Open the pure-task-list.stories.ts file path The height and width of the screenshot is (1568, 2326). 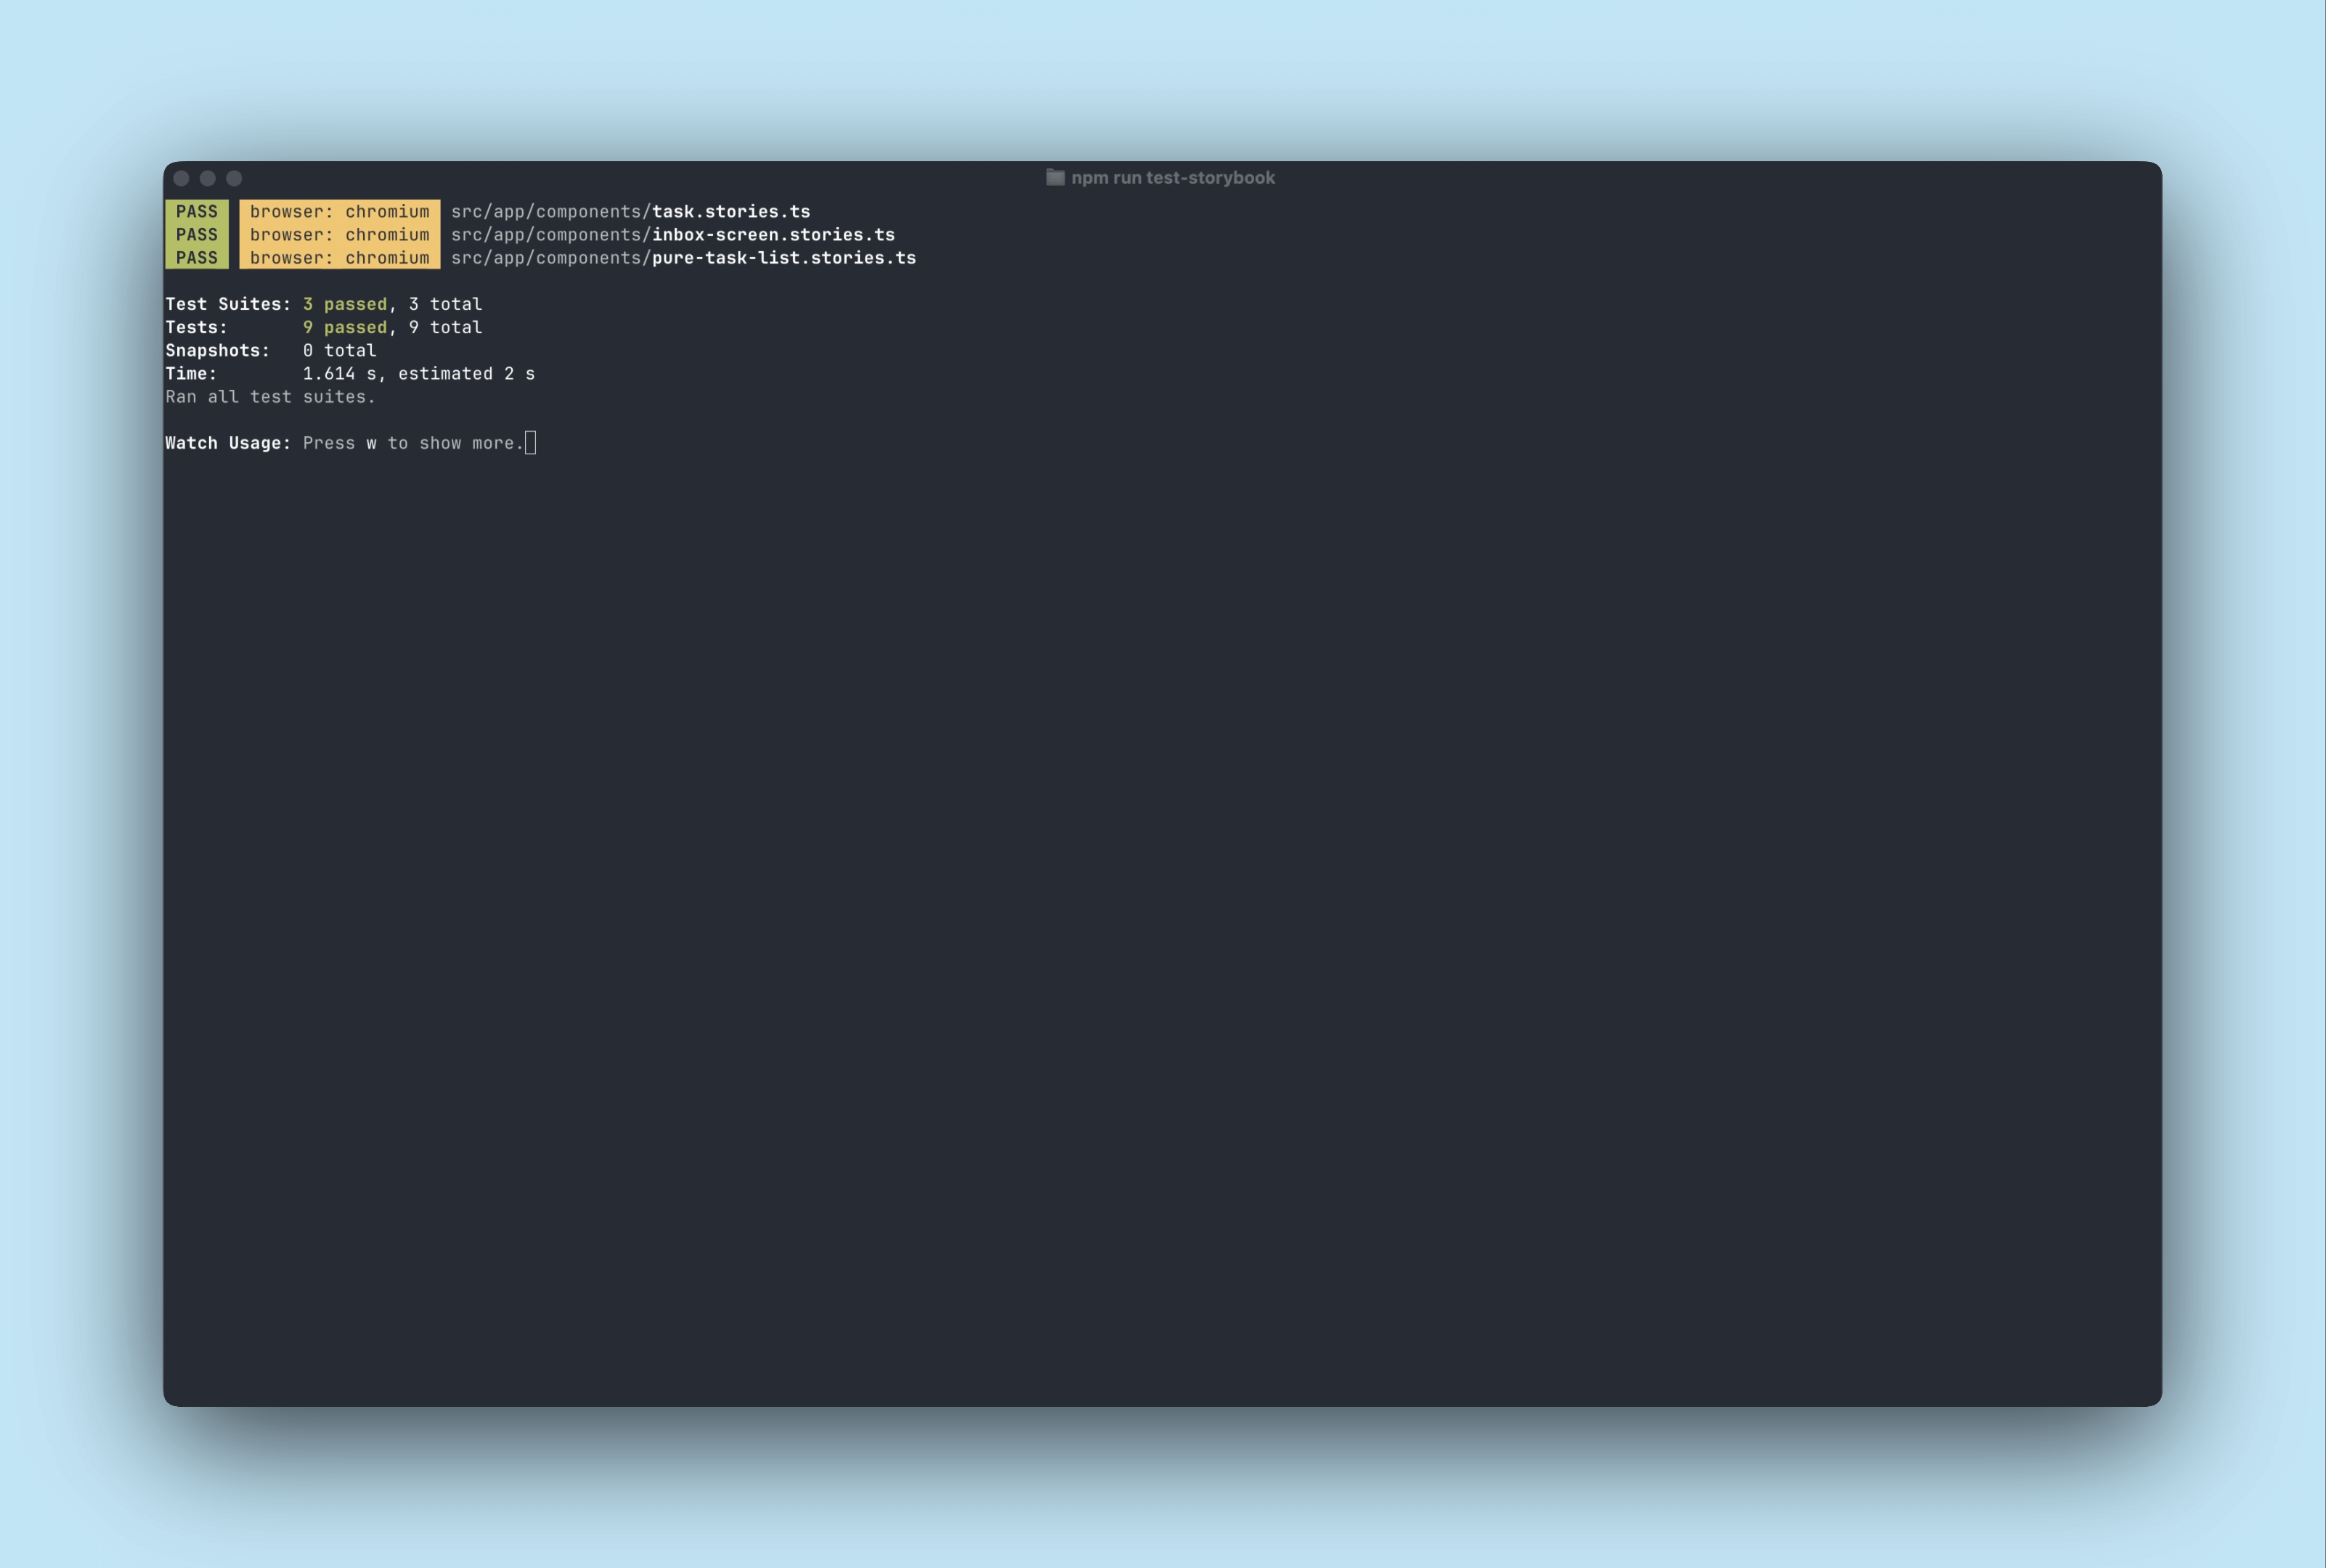coord(683,257)
